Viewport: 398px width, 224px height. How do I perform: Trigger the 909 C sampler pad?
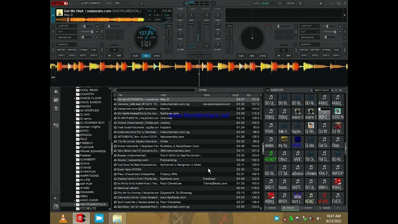point(324,114)
